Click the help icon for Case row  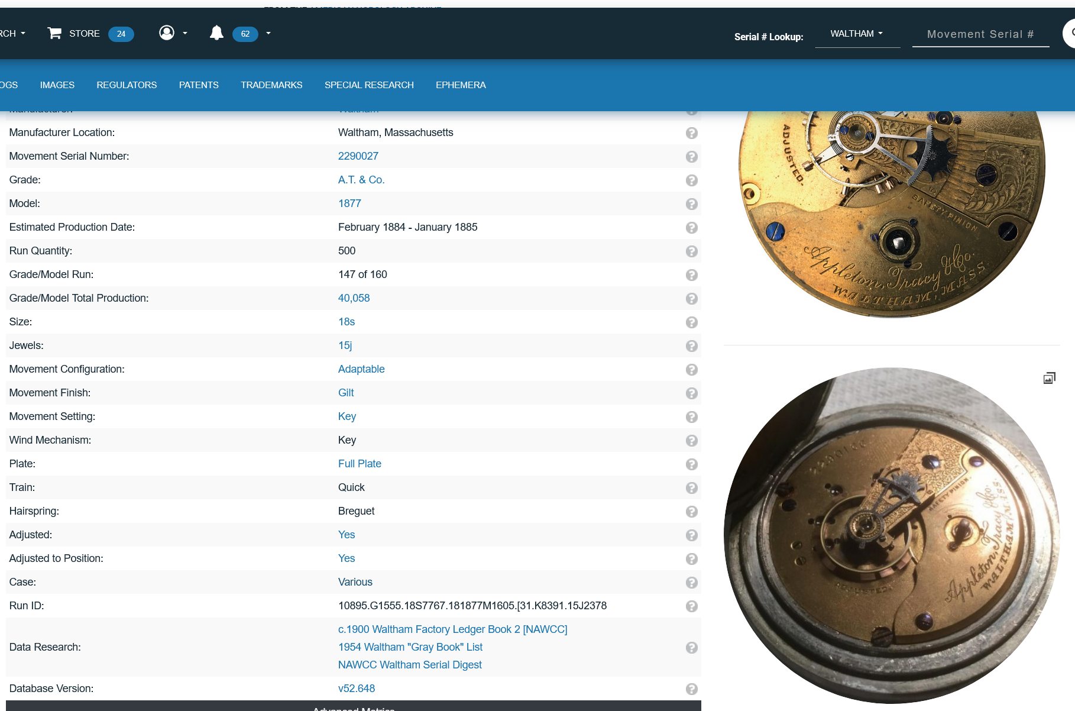[692, 583]
